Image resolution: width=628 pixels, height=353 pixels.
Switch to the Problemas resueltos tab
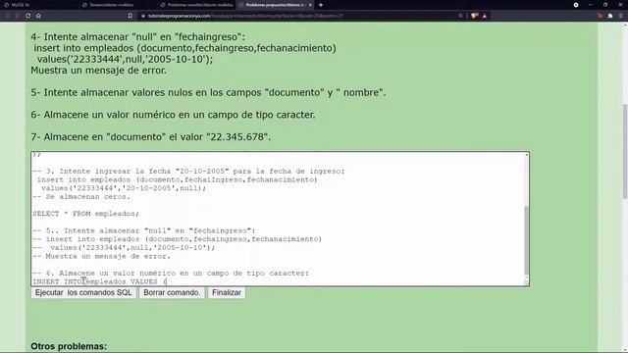196,5
